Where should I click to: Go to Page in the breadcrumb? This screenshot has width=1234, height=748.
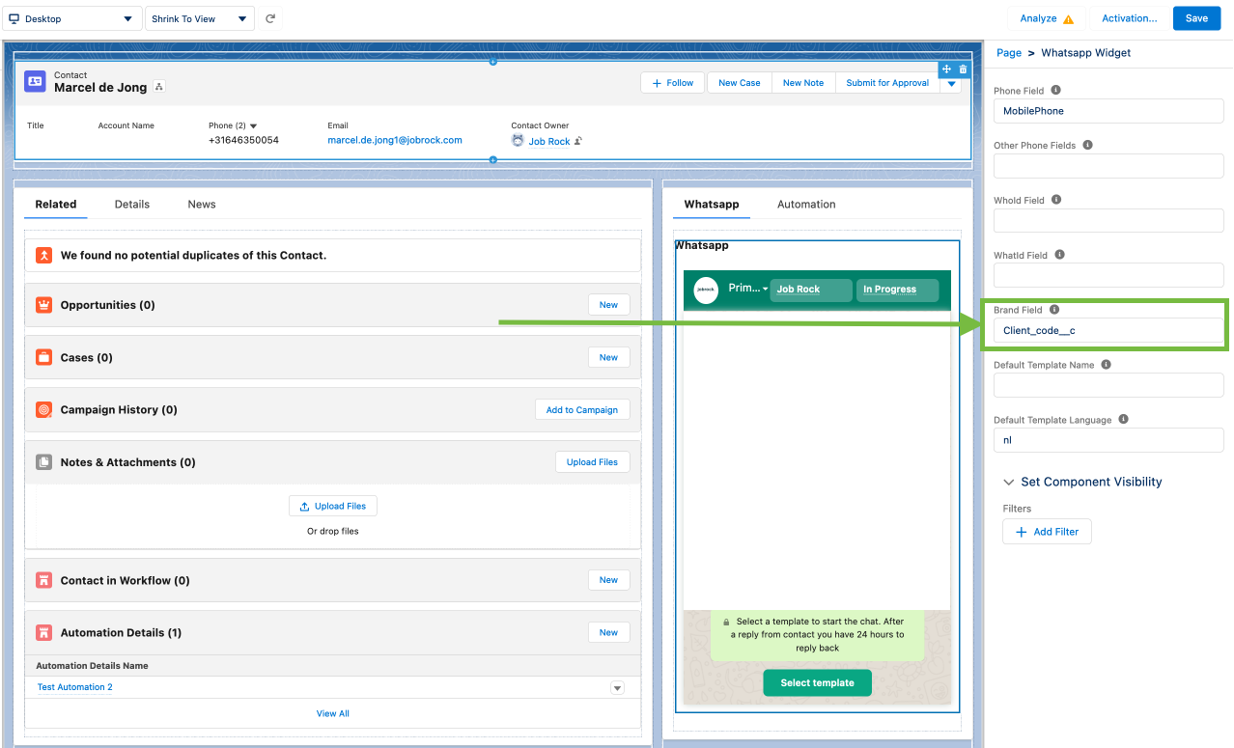click(x=1009, y=53)
